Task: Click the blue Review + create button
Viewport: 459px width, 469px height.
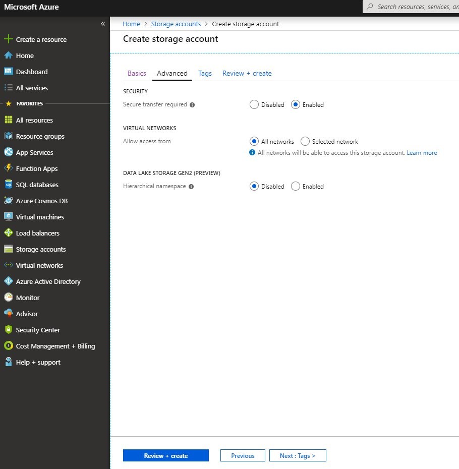Action: pyautogui.click(x=165, y=455)
